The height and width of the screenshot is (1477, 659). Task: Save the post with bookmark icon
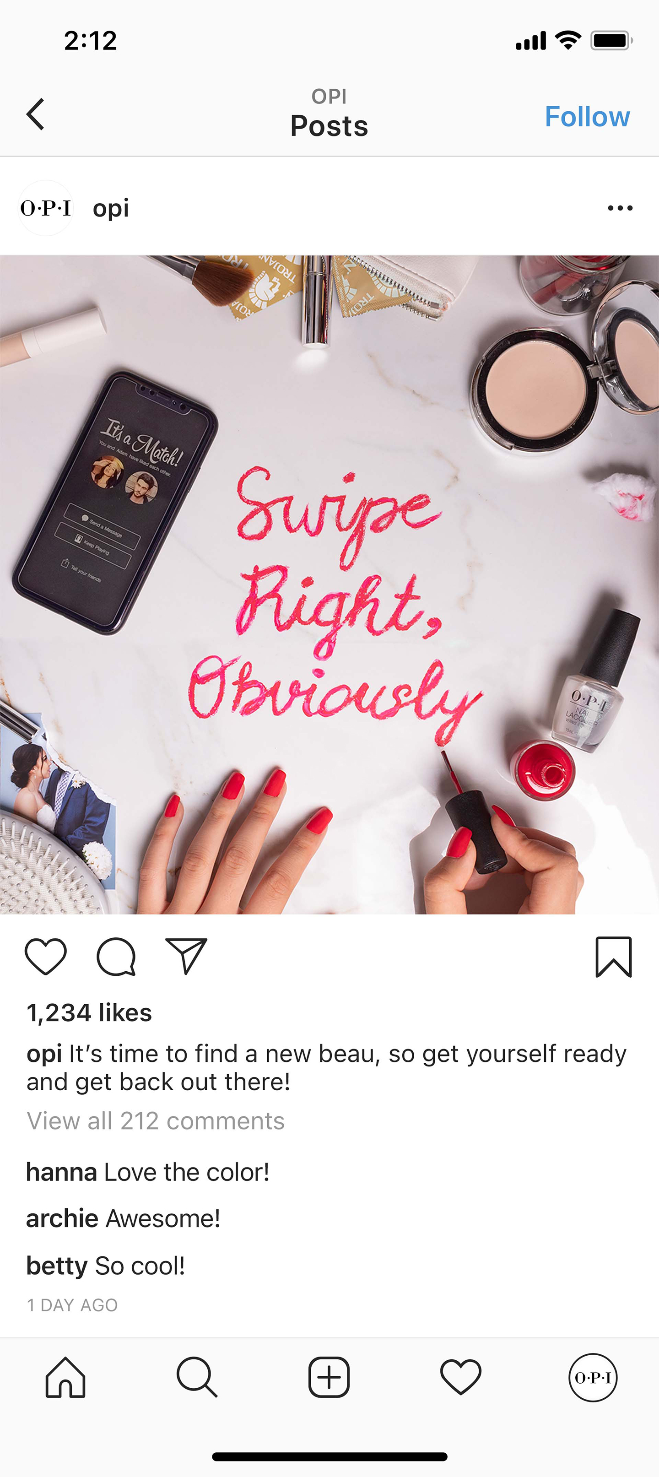tap(613, 957)
